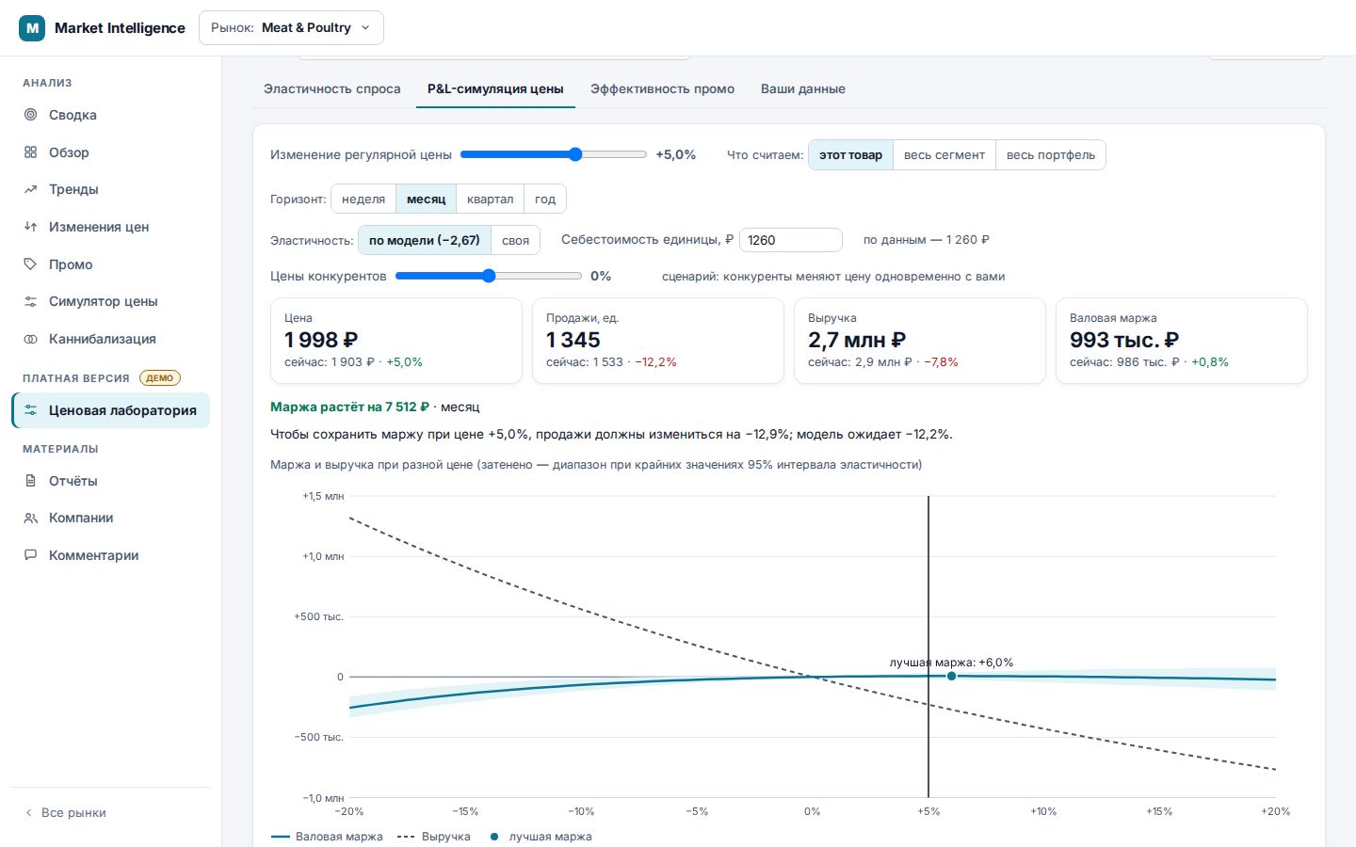This screenshot has height=847, width=1356.
Task: Open Компании people icon
Action: pos(30,518)
